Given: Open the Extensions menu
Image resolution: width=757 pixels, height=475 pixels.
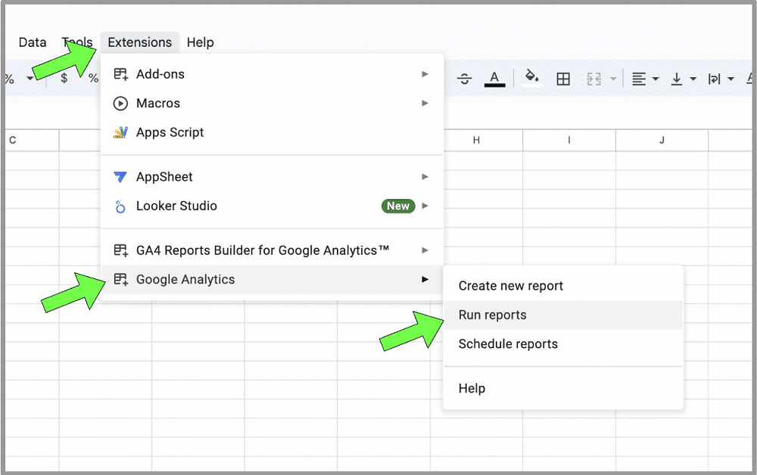Looking at the screenshot, I should click(139, 42).
